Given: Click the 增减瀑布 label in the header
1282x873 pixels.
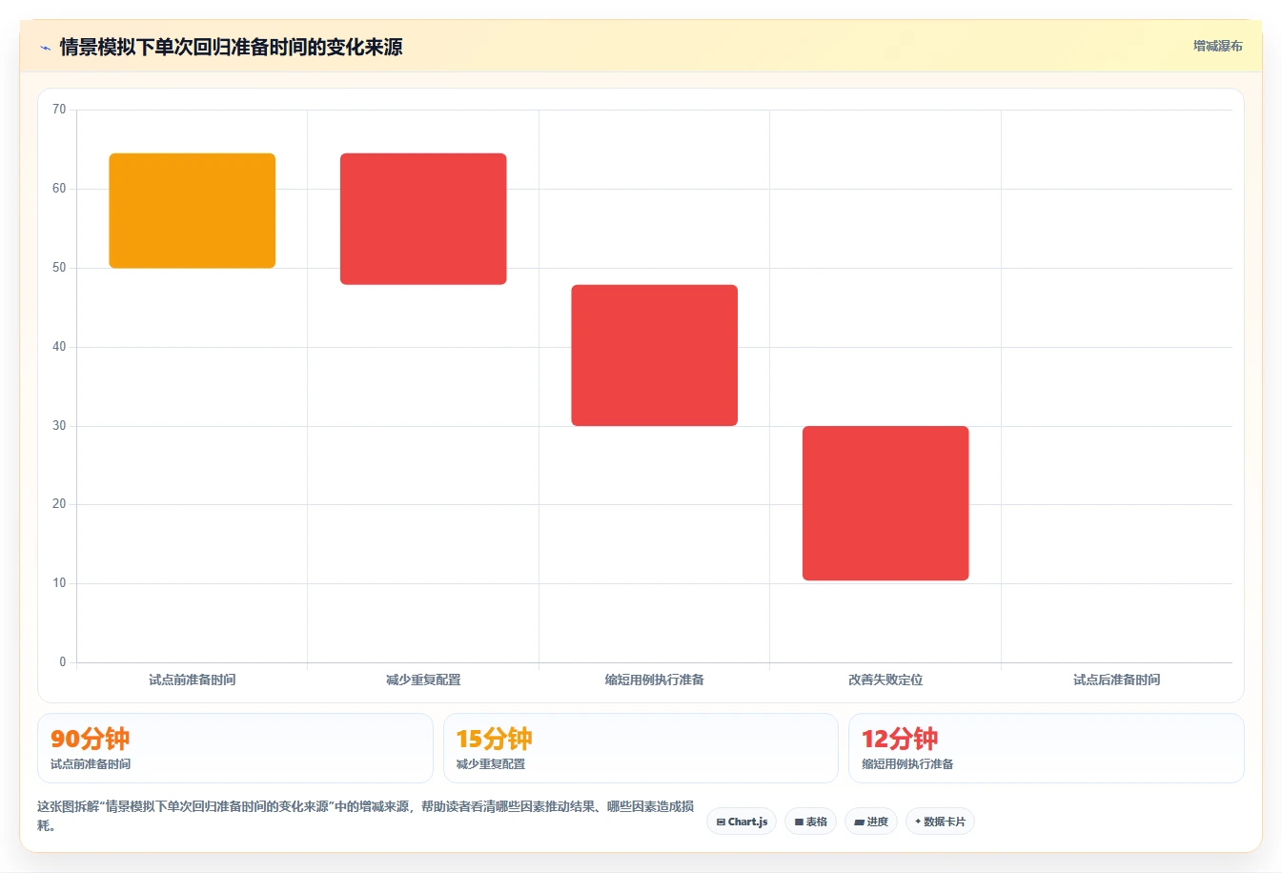Looking at the screenshot, I should tap(1218, 46).
